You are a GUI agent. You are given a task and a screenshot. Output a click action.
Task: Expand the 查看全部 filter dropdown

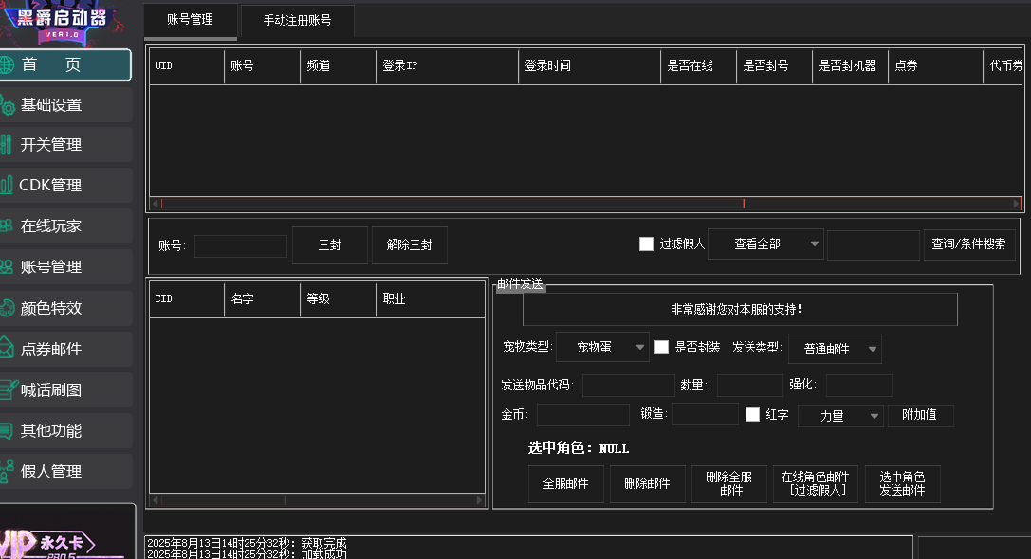pos(765,244)
